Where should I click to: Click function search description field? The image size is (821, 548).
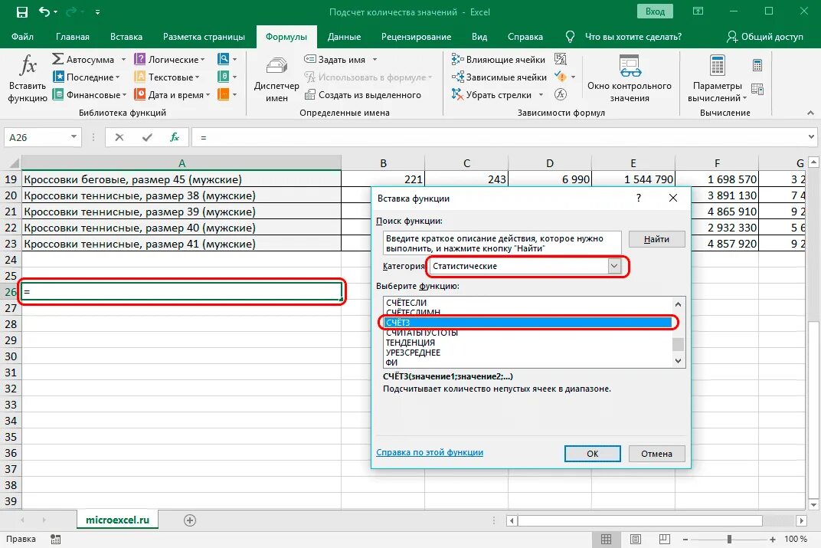[502, 243]
